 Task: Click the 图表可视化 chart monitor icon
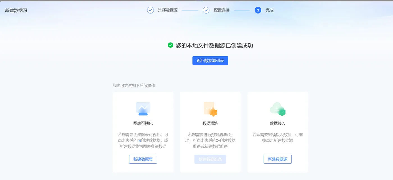tap(143, 109)
